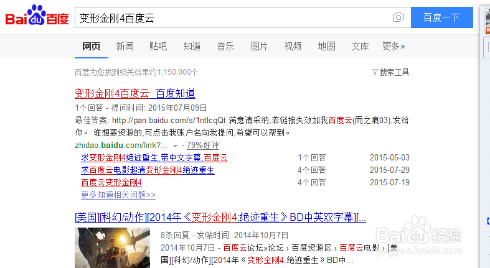The image size is (490, 268).
Task: Go to the 知道 tab
Action: click(192, 46)
